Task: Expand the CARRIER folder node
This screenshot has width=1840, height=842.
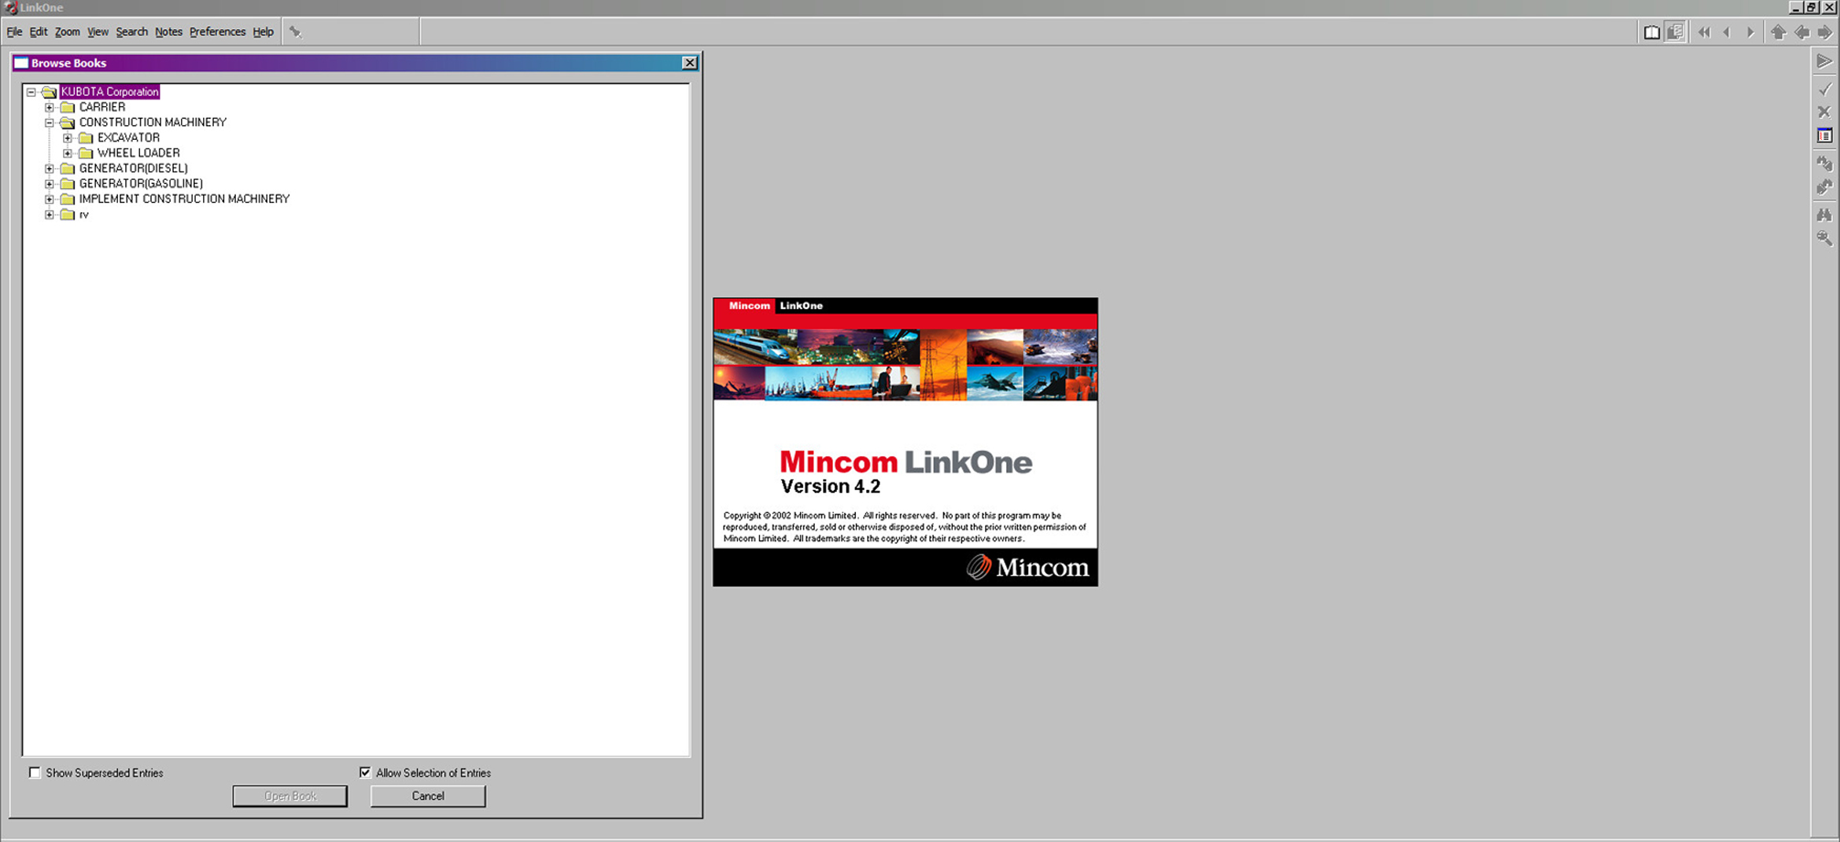Action: [x=50, y=107]
